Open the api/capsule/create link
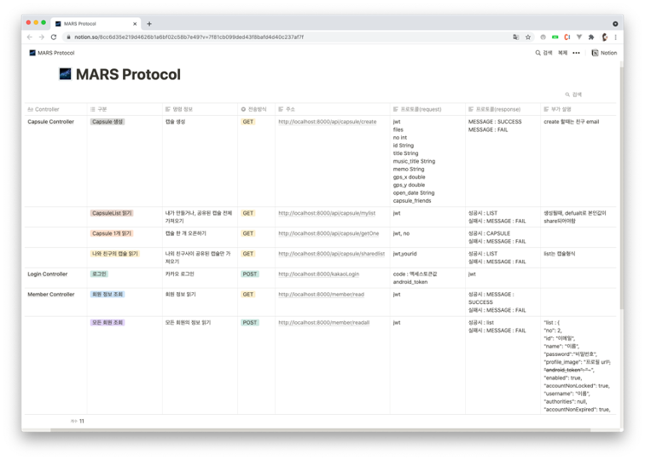Image resolution: width=645 pixels, height=460 pixels. pos(328,122)
